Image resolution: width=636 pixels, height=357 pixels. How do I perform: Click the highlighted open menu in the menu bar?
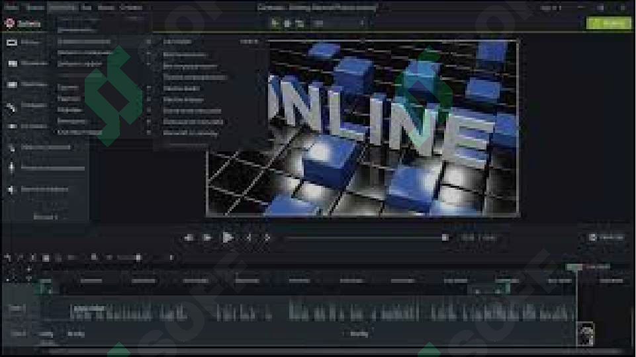coord(62,7)
